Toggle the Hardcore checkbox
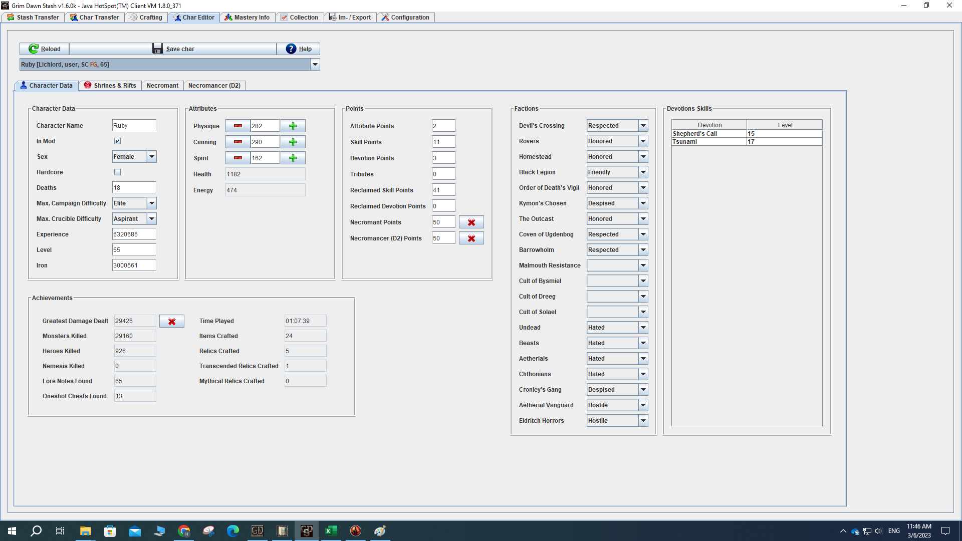The width and height of the screenshot is (962, 541). click(117, 172)
